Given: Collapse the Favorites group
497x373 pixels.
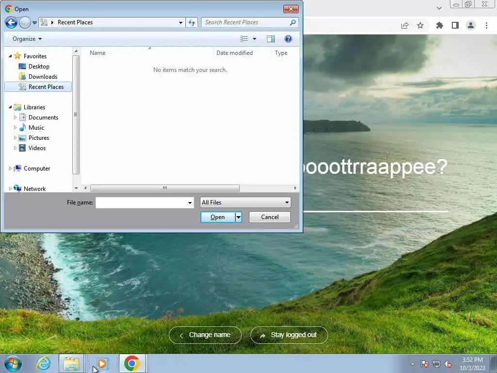Looking at the screenshot, I should [x=10, y=56].
